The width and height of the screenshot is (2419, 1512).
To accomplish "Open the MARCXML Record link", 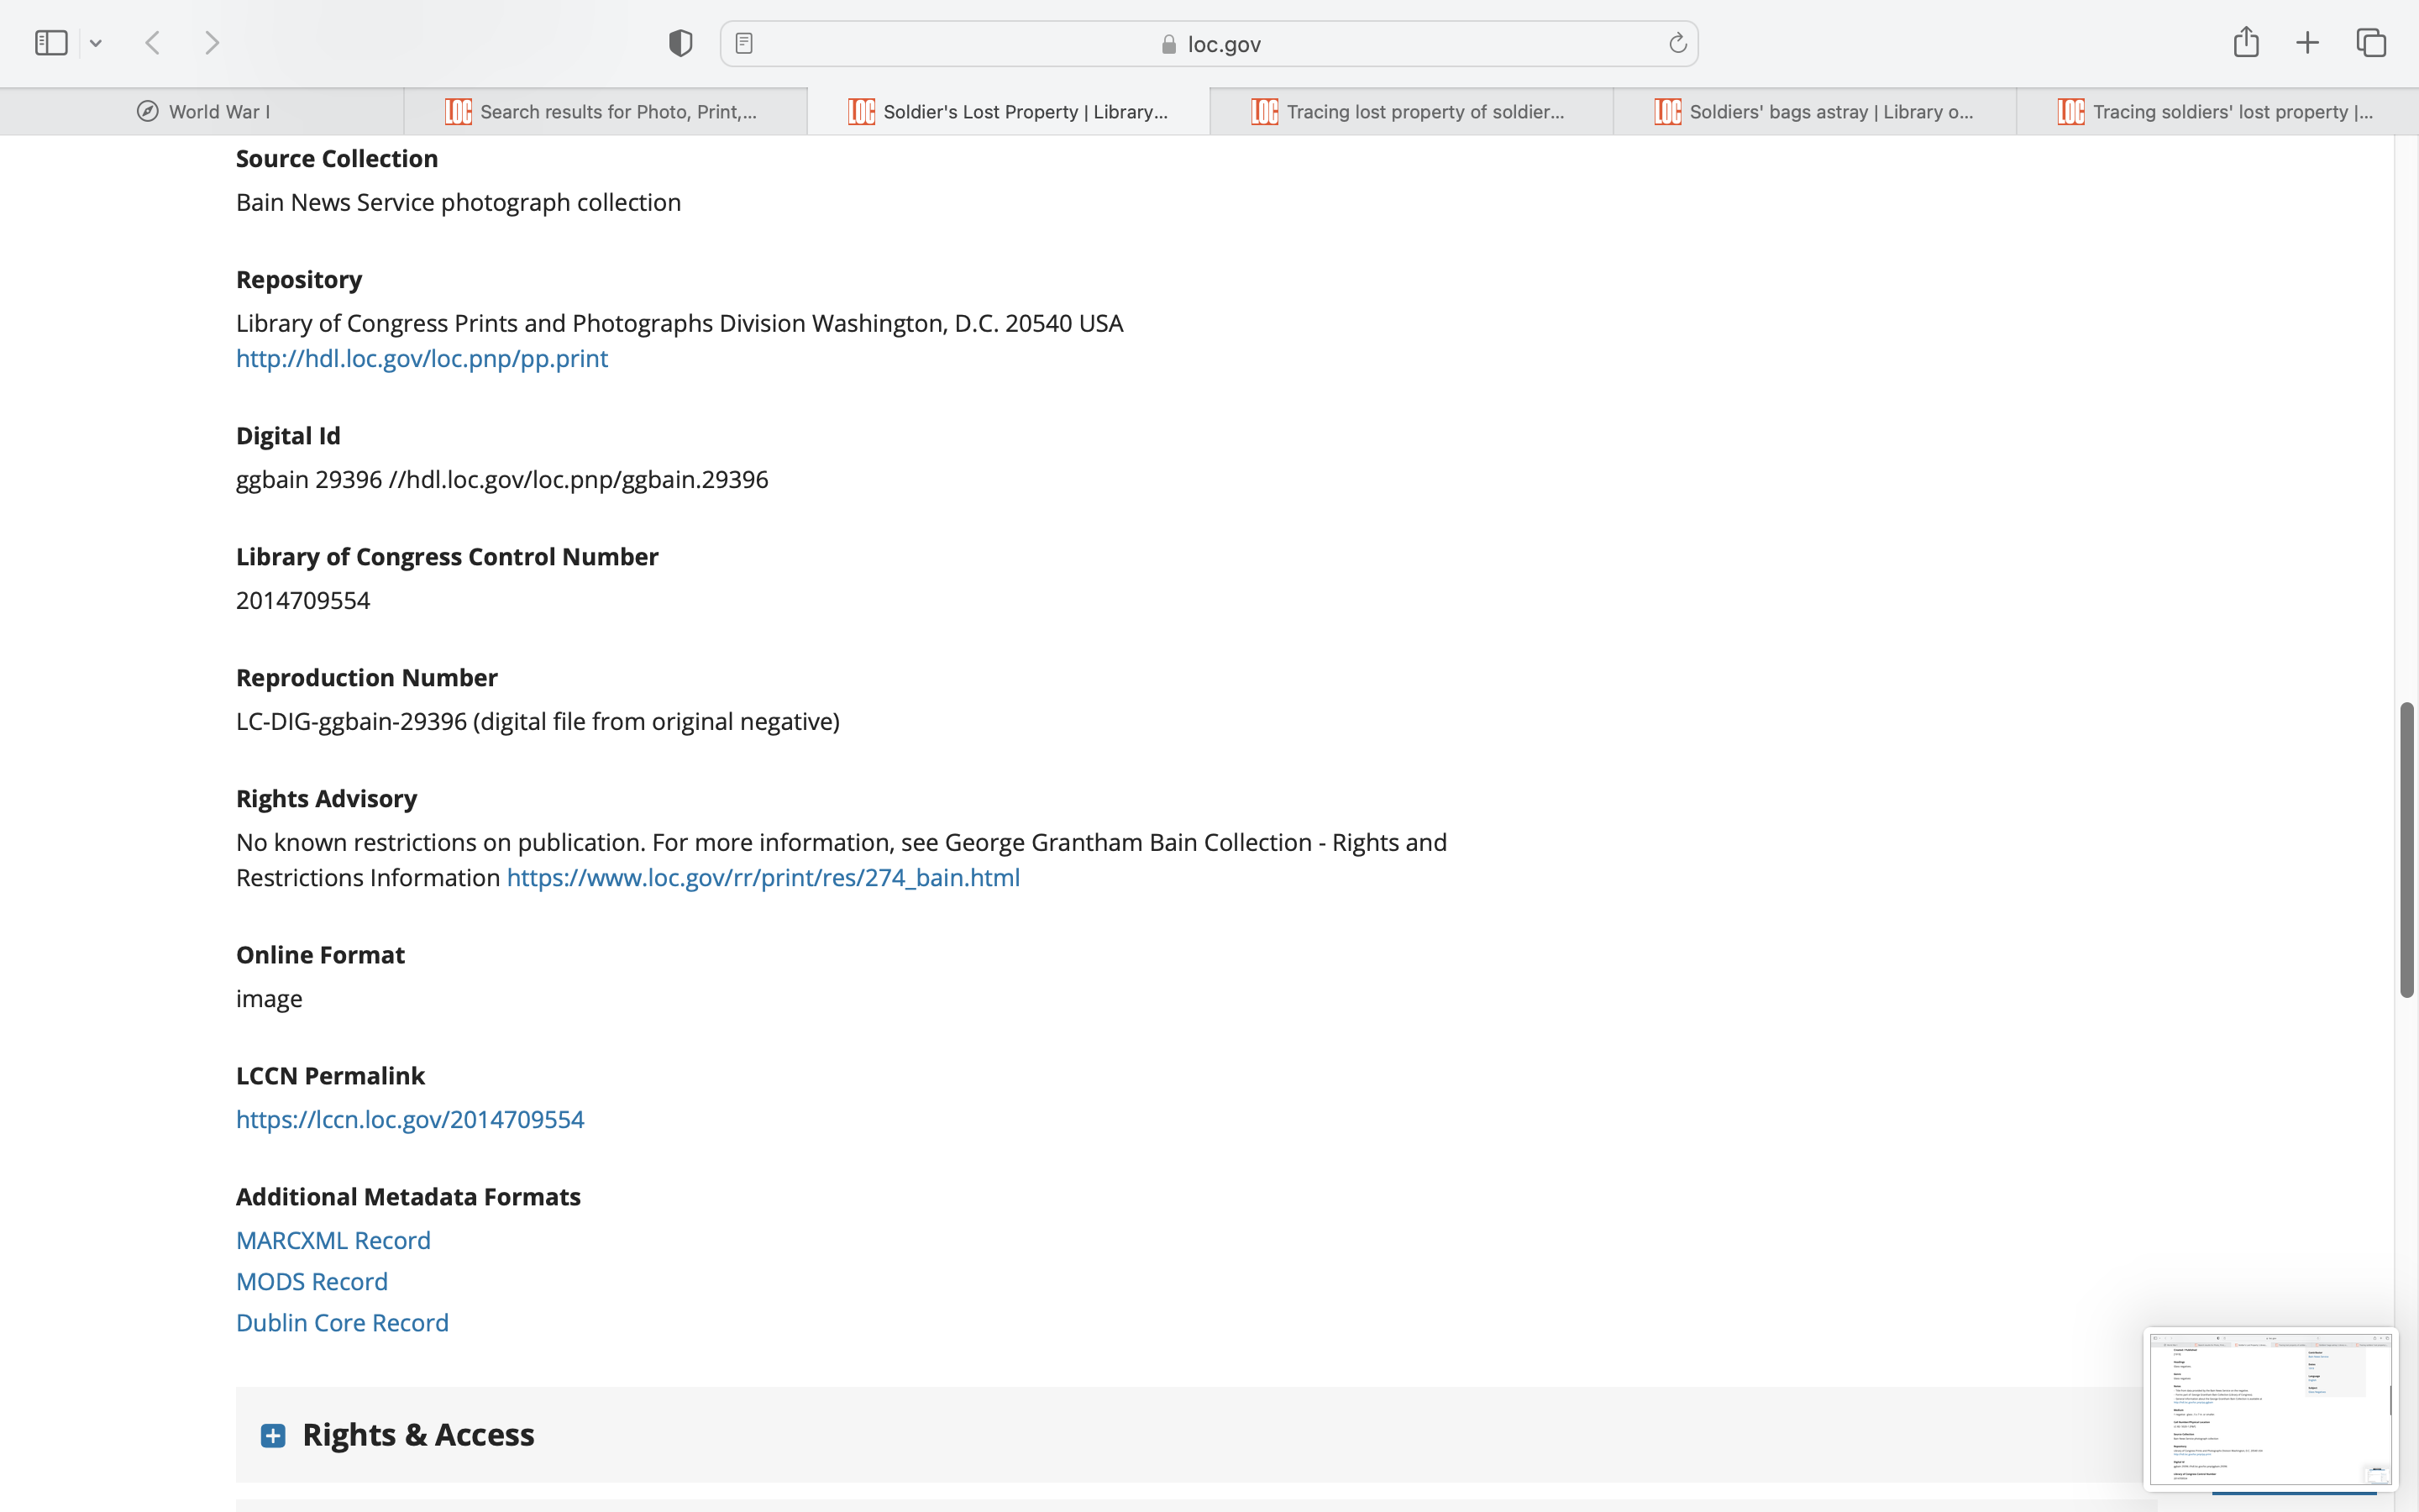I will point(333,1240).
